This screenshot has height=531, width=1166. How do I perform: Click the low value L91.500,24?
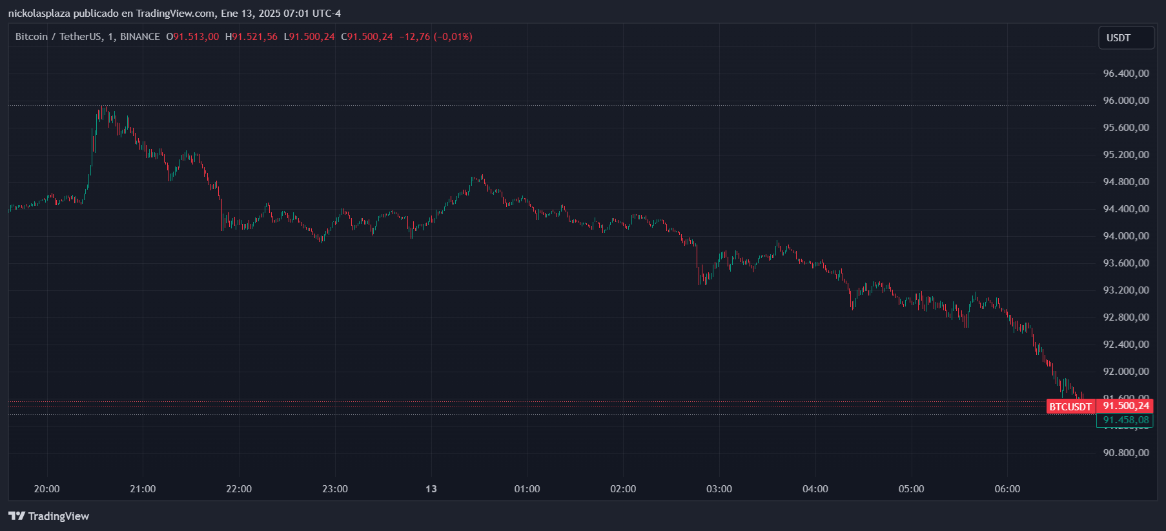click(x=309, y=37)
